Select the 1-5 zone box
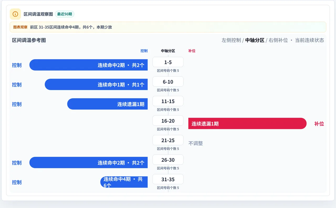 [x=168, y=62]
